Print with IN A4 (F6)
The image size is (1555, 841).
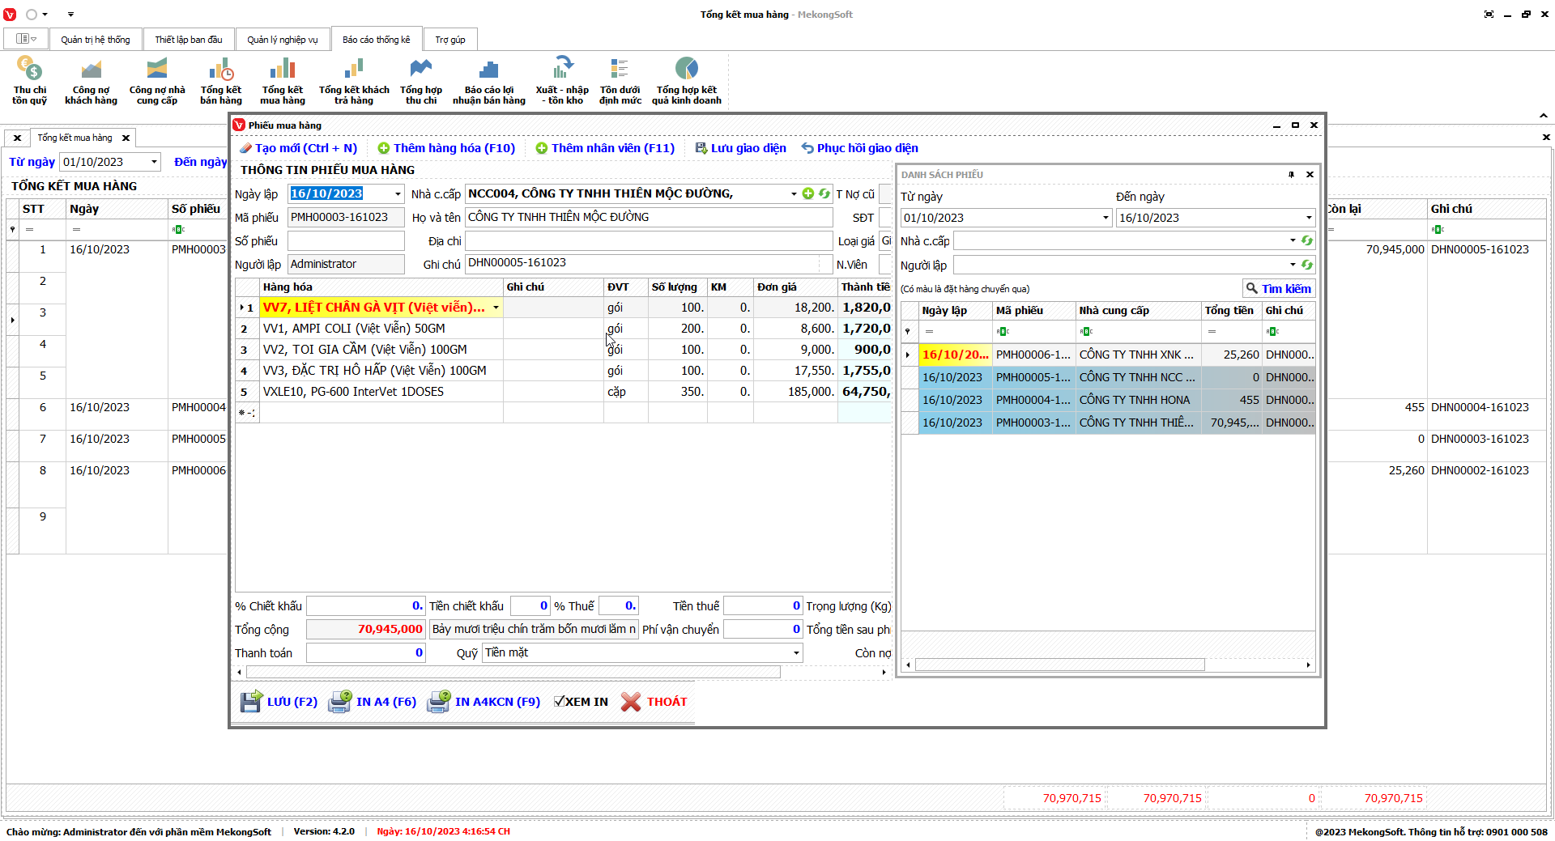pos(373,701)
